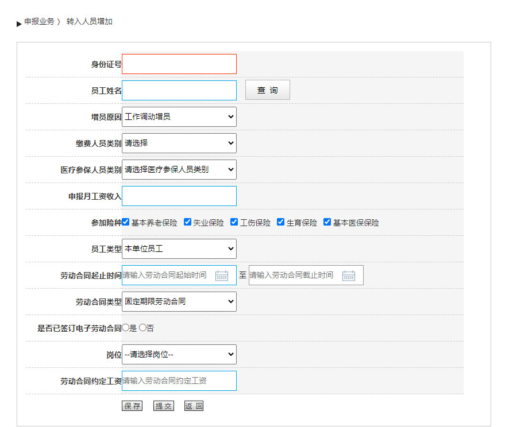Click the 查询 button

click(267, 90)
